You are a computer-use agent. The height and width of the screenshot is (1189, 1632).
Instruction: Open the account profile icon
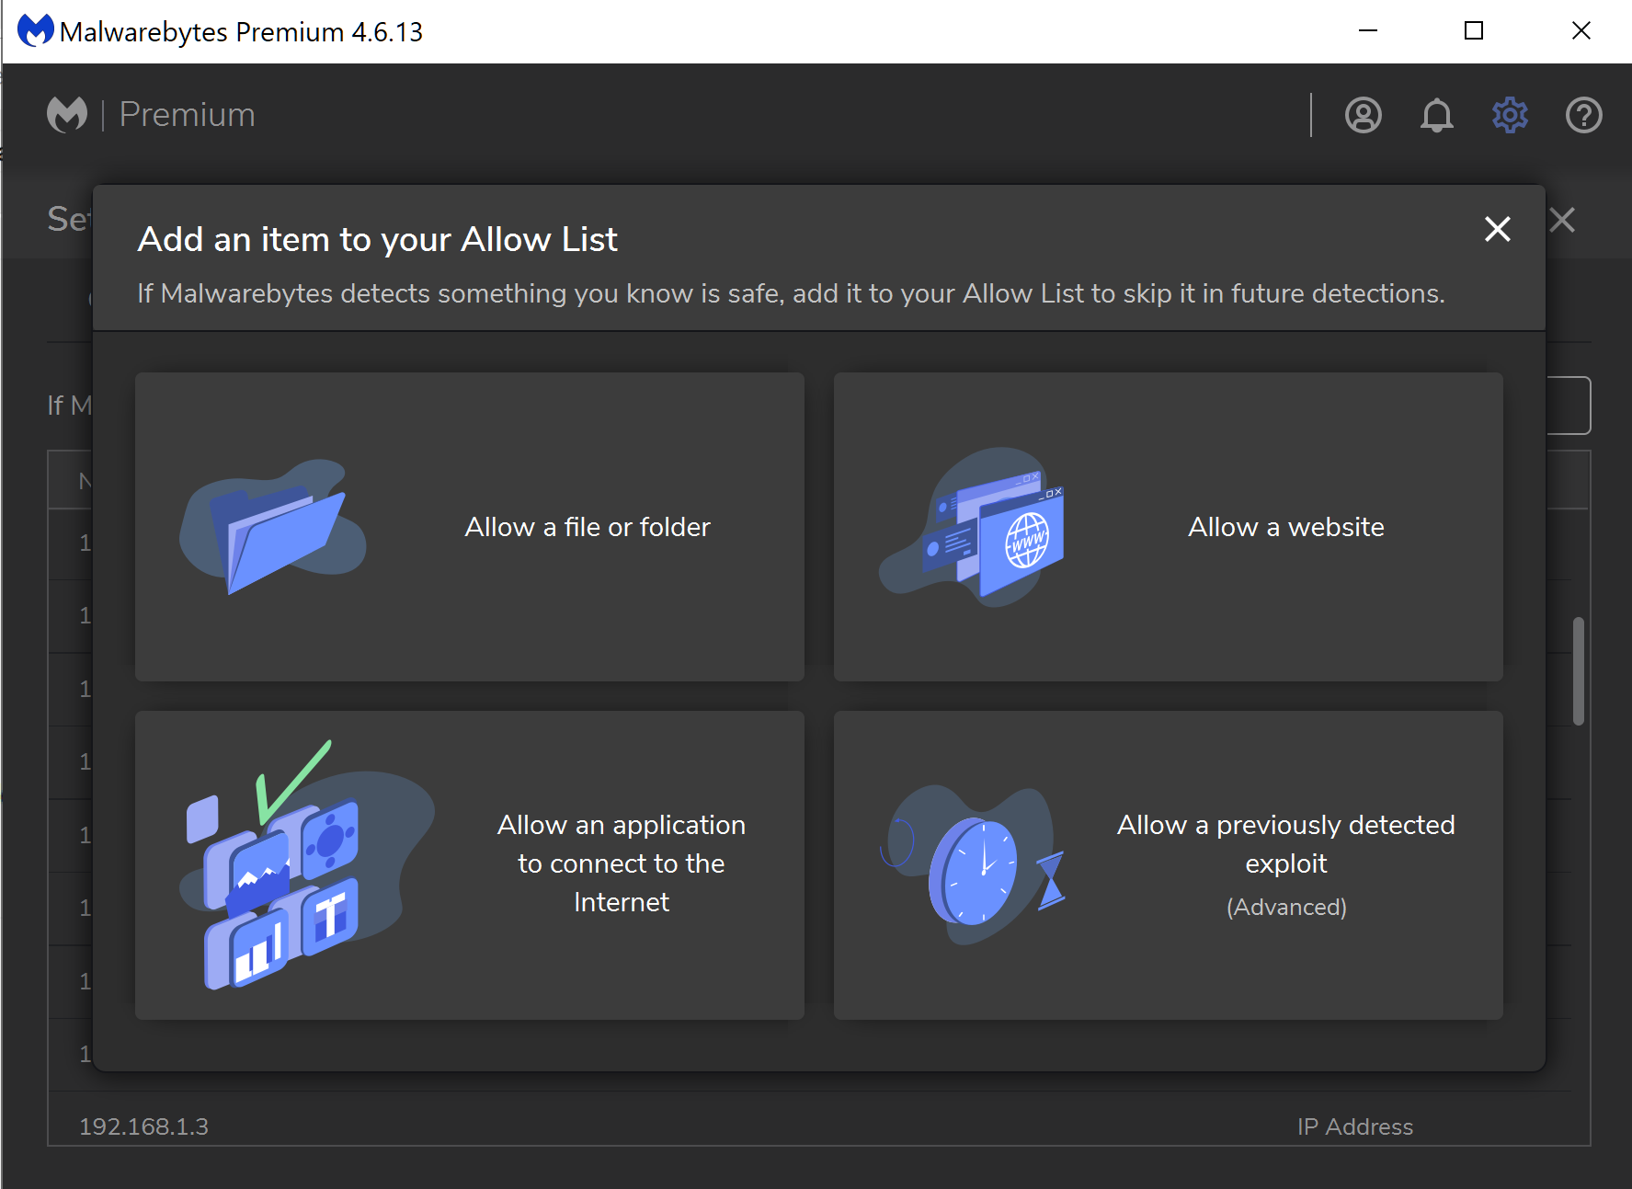click(x=1363, y=116)
